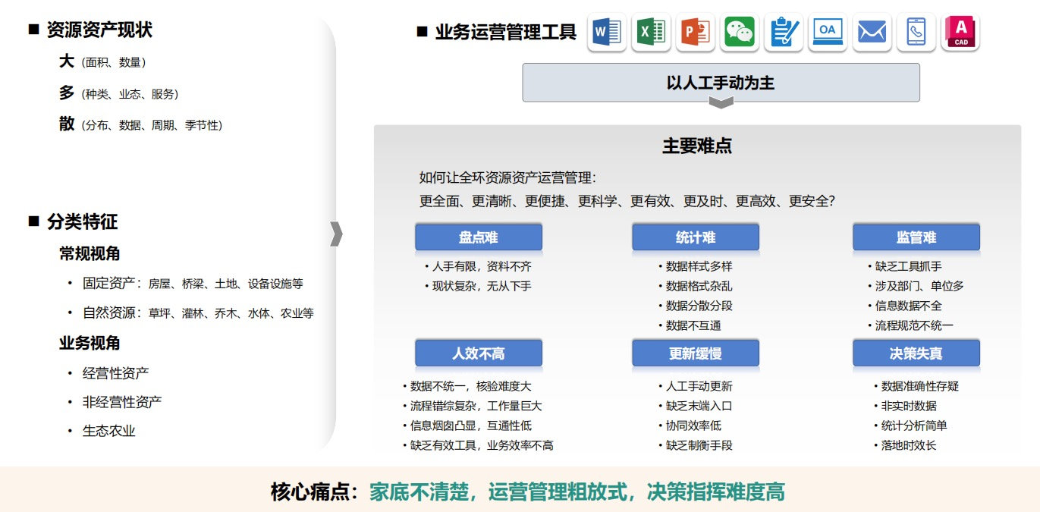
Task: Open the green Excel icon
Action: coord(651,32)
